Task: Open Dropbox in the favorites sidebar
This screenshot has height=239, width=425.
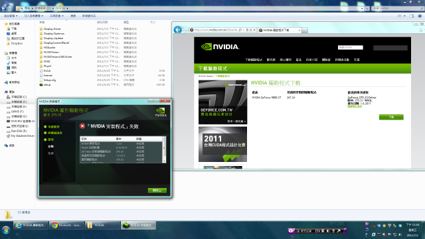Action: coord(17,43)
